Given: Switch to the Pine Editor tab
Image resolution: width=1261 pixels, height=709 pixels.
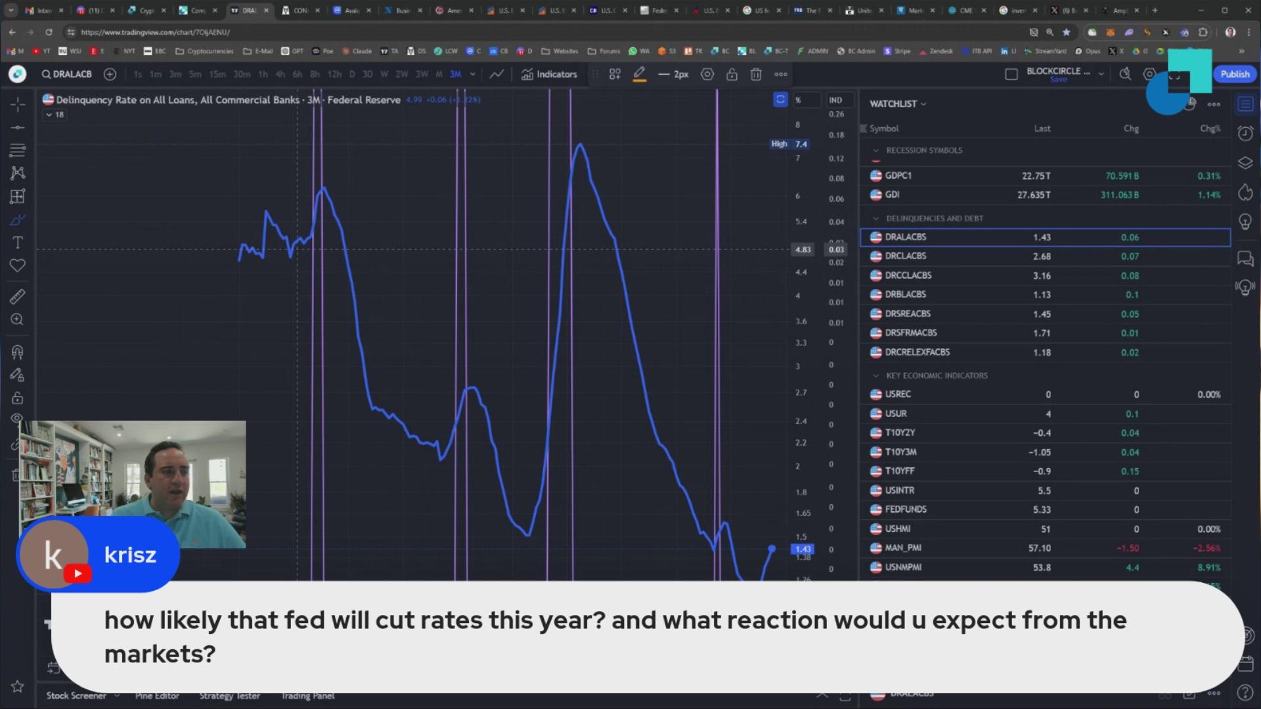Looking at the screenshot, I should 157,696.
